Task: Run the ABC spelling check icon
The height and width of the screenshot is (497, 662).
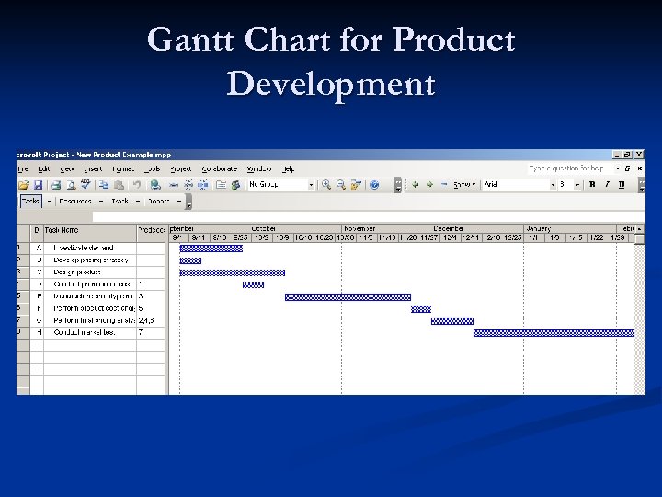Action: point(86,184)
